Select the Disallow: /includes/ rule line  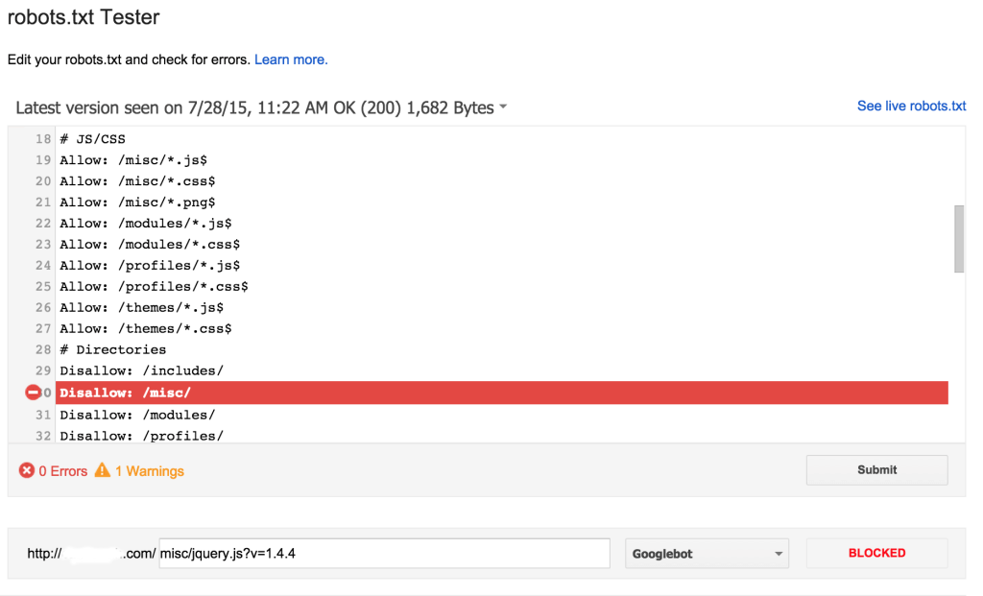144,370
